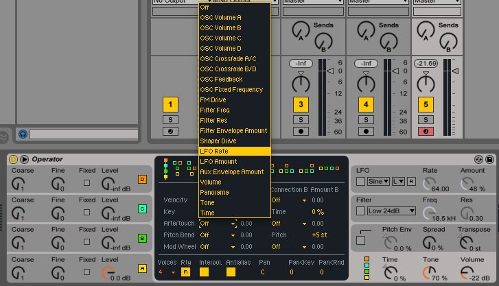
Task: Choose Off menu entry at top
Action: (x=235, y=8)
